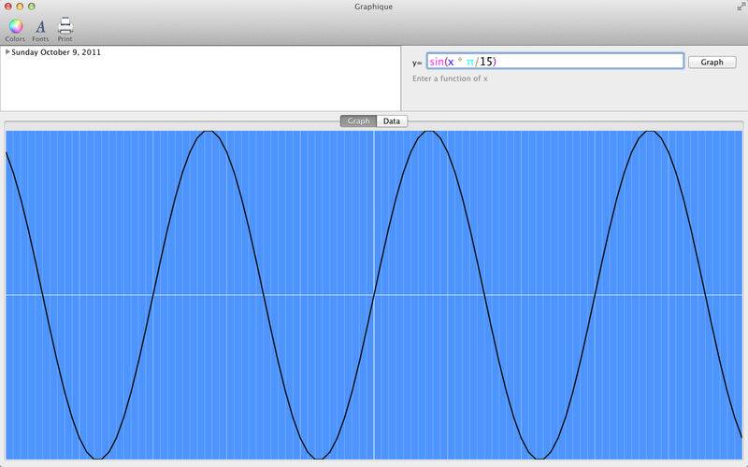The height and width of the screenshot is (467, 748).
Task: Click the Graphique title bar text
Action: coord(373,7)
